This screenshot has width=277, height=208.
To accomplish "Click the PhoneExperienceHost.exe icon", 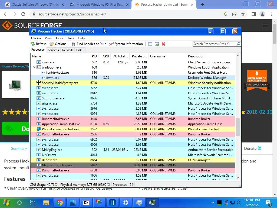I will tap(38, 129).
